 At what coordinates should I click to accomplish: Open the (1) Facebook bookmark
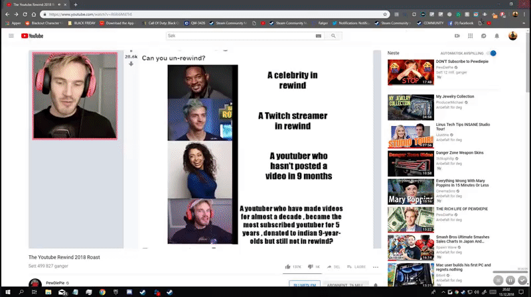coord(461,23)
